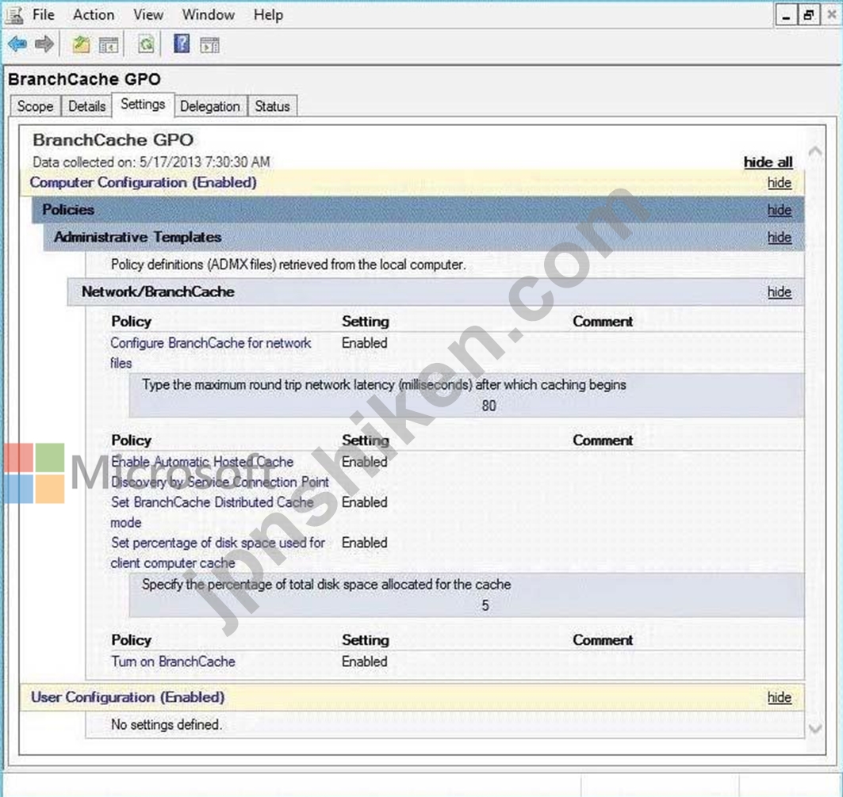Image resolution: width=843 pixels, height=797 pixels.
Task: Click the report scroll up arrow
Action: (x=815, y=151)
